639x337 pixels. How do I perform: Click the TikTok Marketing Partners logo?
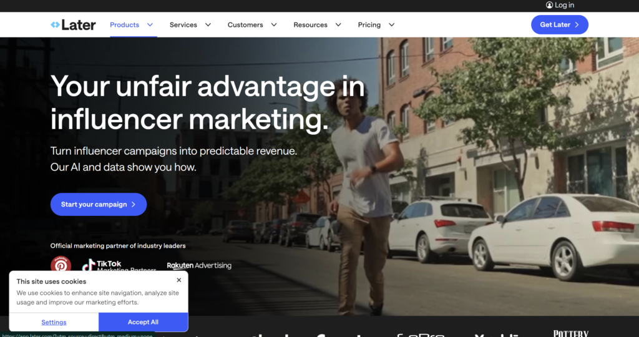[119, 266]
